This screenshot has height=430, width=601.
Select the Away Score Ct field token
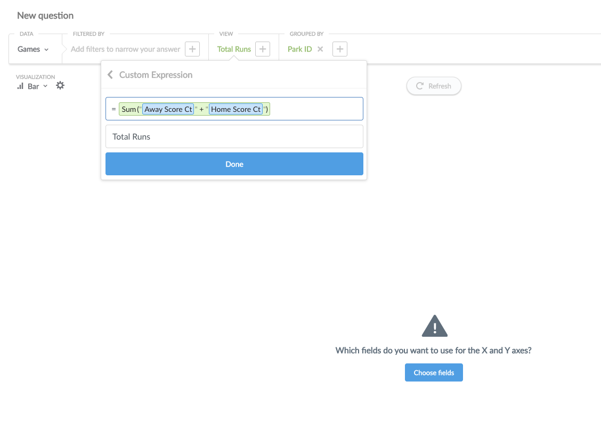coord(168,109)
